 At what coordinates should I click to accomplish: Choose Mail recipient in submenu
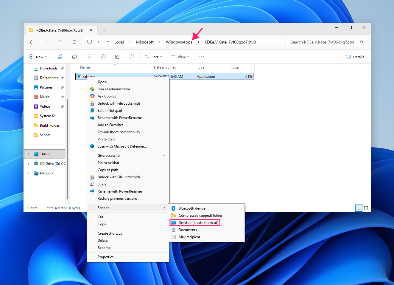[207, 237]
